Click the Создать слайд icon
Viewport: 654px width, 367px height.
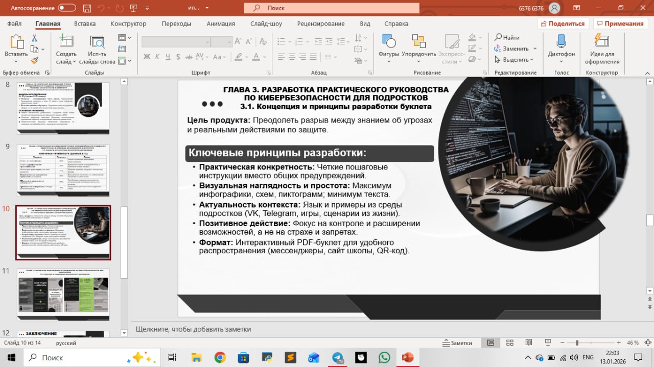(x=66, y=42)
